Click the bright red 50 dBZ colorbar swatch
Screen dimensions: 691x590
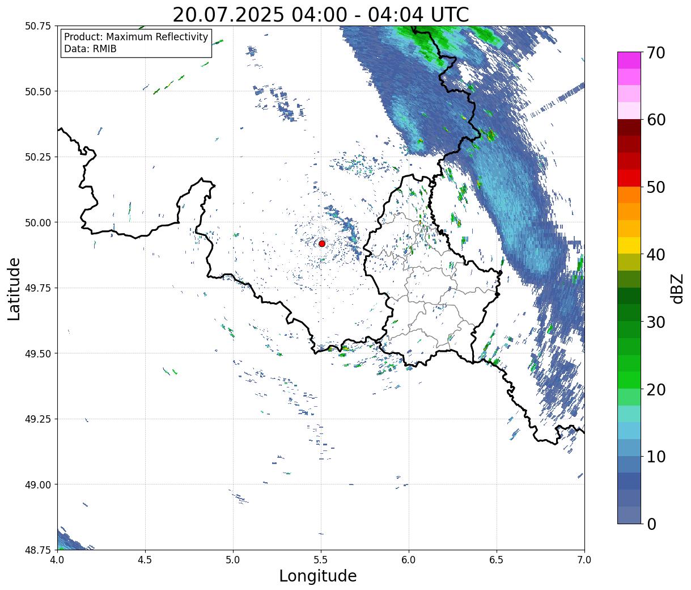click(629, 178)
